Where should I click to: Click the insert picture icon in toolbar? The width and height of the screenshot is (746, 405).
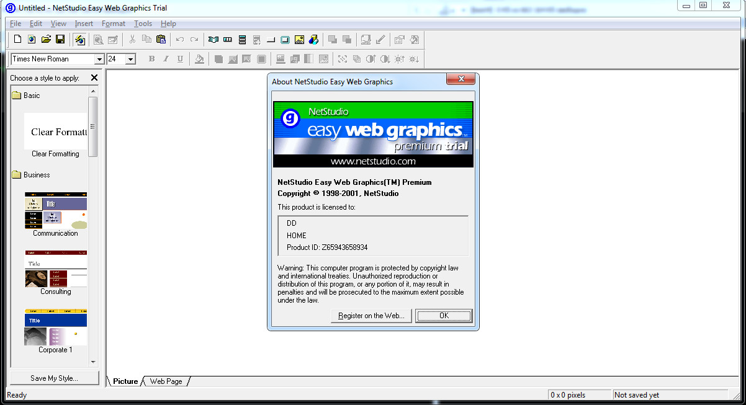click(x=299, y=40)
